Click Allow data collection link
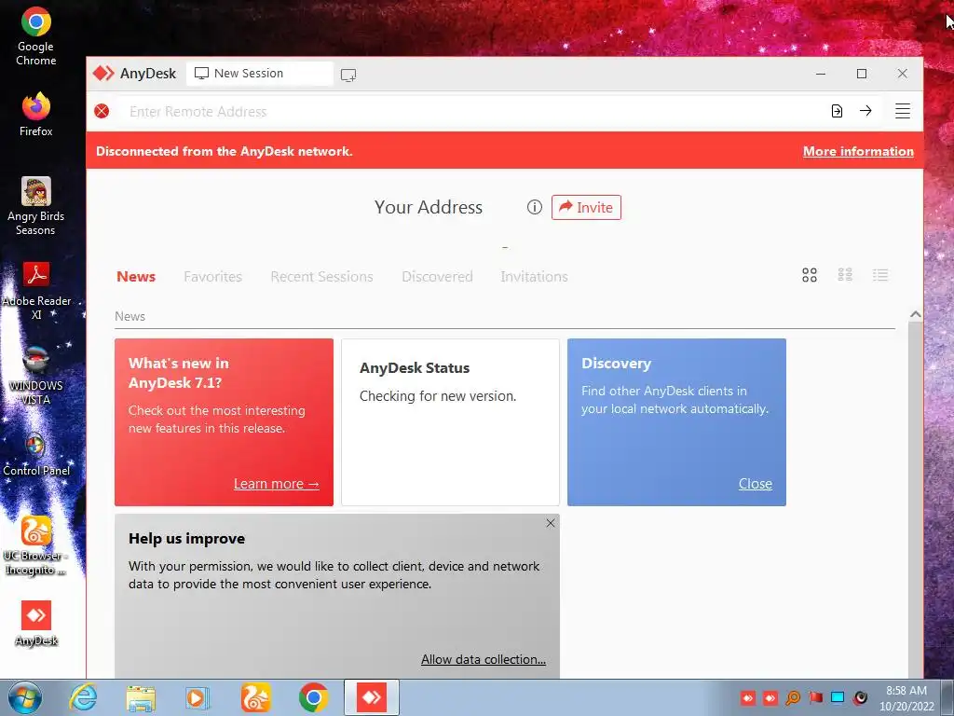954x716 pixels. (484, 659)
